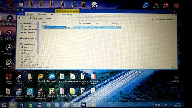Click the 01.01.2021 12:24 date cell
Screen dimensions: 192x108
tap(85, 27)
